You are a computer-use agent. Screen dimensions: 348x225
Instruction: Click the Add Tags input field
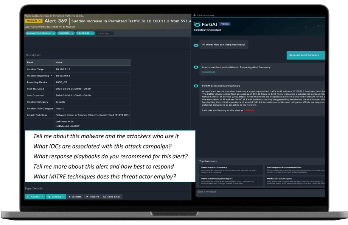pyautogui.click(x=104, y=33)
